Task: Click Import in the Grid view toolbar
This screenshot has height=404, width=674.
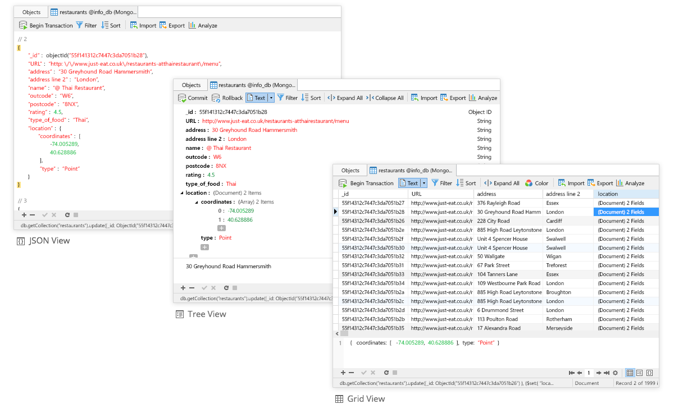Action: (x=571, y=183)
